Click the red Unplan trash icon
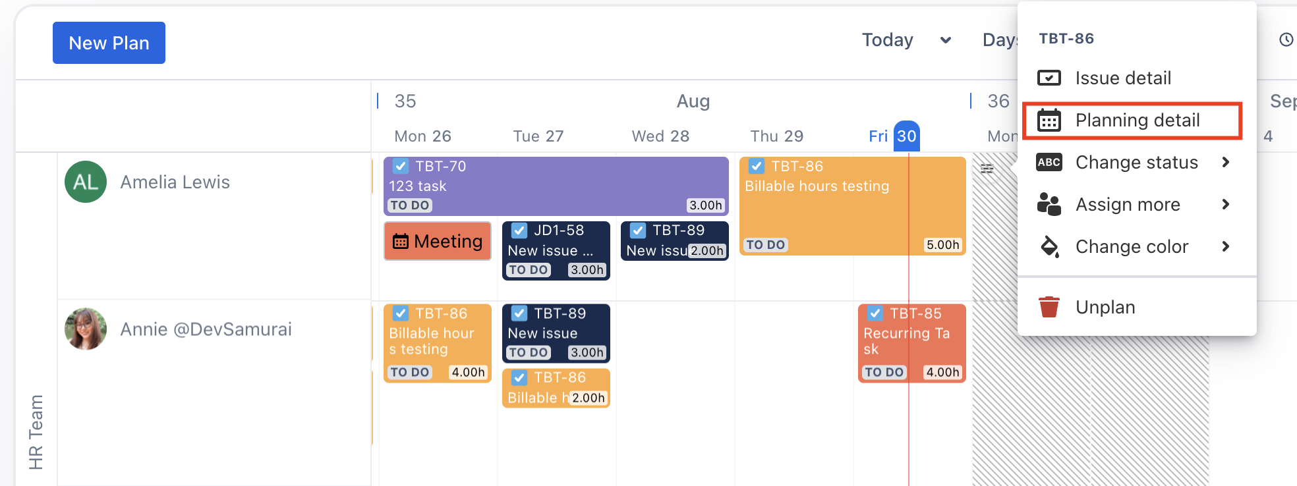The width and height of the screenshot is (1297, 486). pyautogui.click(x=1049, y=307)
